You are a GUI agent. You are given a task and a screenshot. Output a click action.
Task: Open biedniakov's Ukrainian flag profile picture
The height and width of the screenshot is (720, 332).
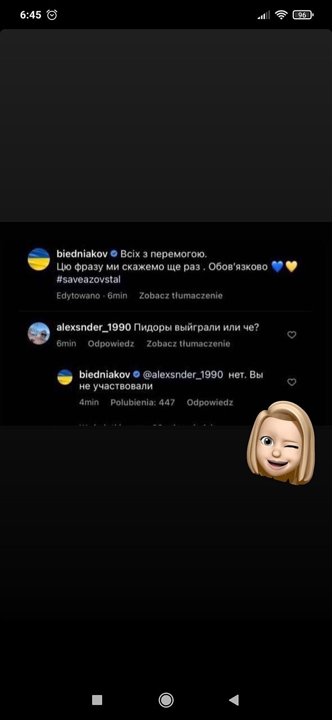pos(39,259)
